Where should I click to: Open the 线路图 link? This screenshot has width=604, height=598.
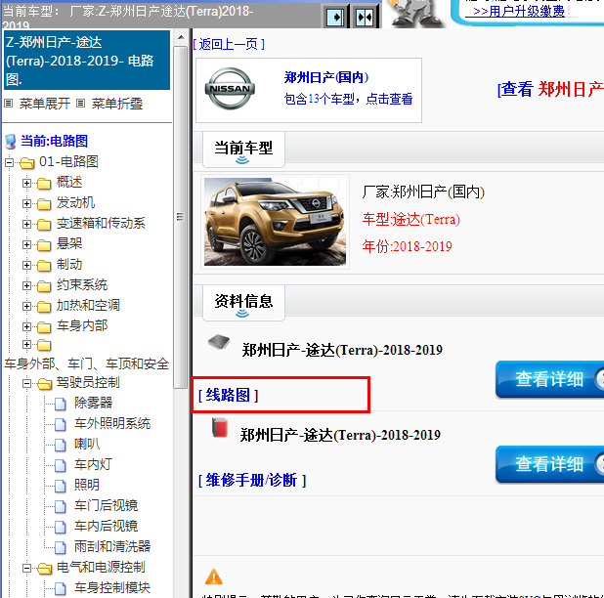228,396
